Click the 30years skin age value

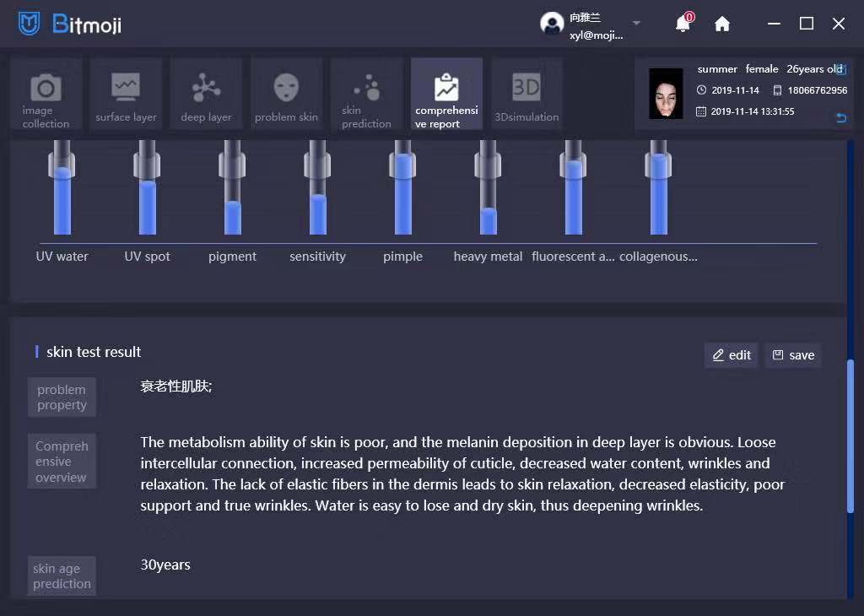(x=165, y=565)
